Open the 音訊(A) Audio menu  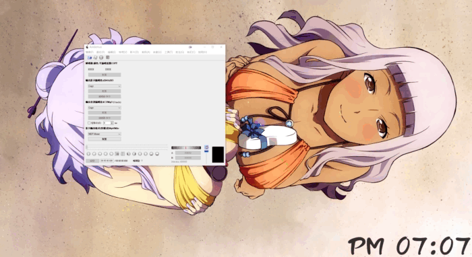pos(146,52)
